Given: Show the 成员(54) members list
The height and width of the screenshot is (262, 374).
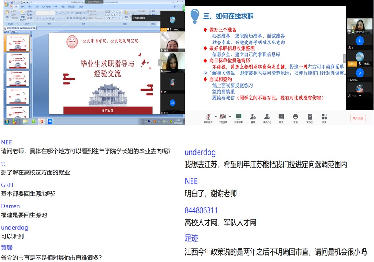Looking at the screenshot, I should point(267,117).
